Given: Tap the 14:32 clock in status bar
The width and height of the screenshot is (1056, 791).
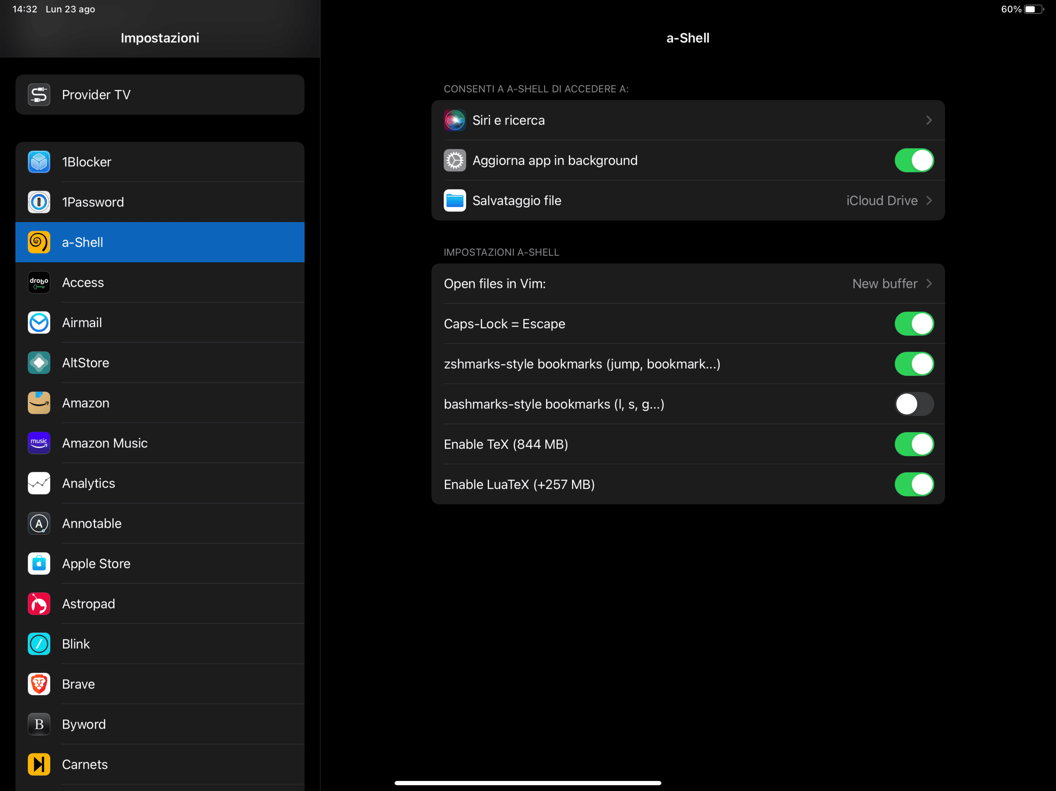Looking at the screenshot, I should tap(24, 9).
